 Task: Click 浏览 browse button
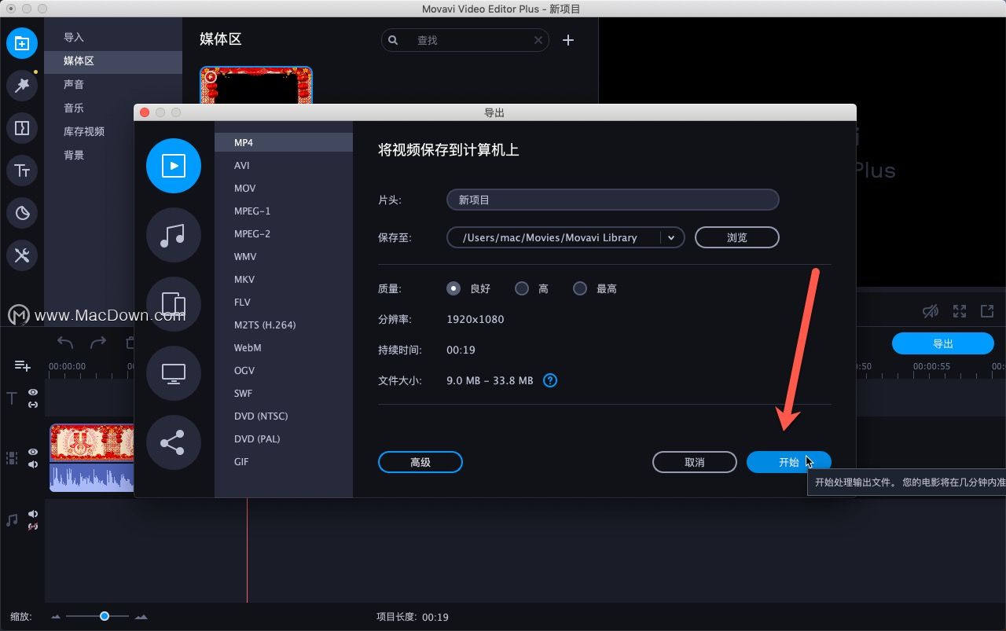(x=737, y=237)
